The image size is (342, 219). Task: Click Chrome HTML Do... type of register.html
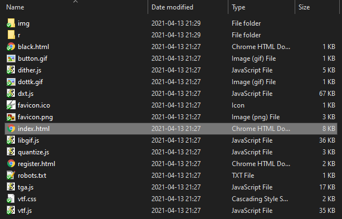coord(261,164)
